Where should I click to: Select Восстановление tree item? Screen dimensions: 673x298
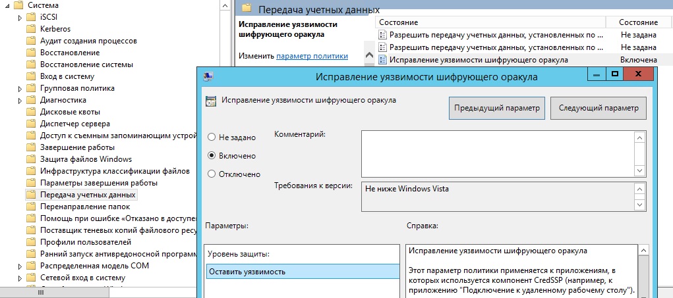pyautogui.click(x=69, y=53)
